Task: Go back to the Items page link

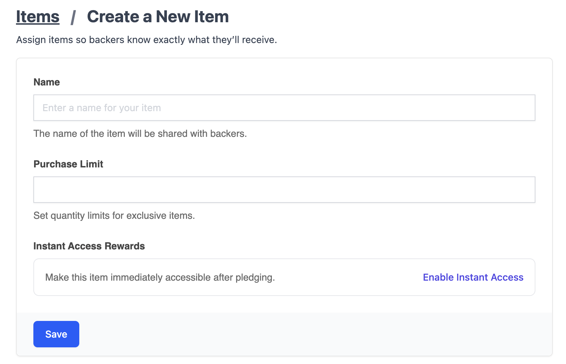Action: [38, 17]
